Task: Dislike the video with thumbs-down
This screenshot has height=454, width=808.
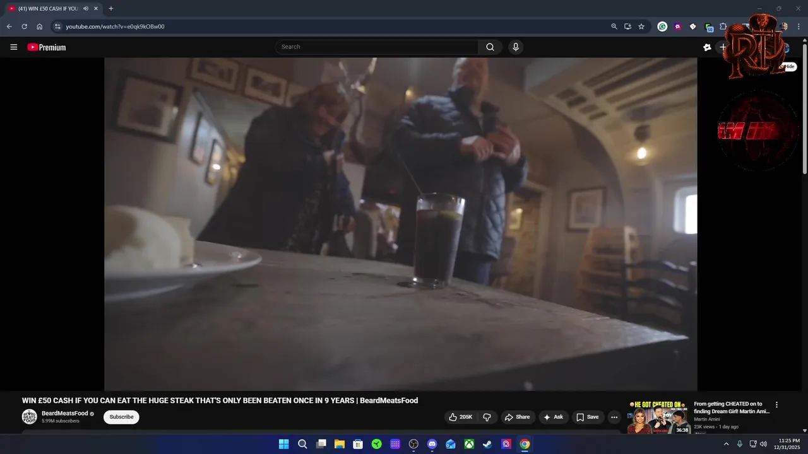Action: point(487,417)
